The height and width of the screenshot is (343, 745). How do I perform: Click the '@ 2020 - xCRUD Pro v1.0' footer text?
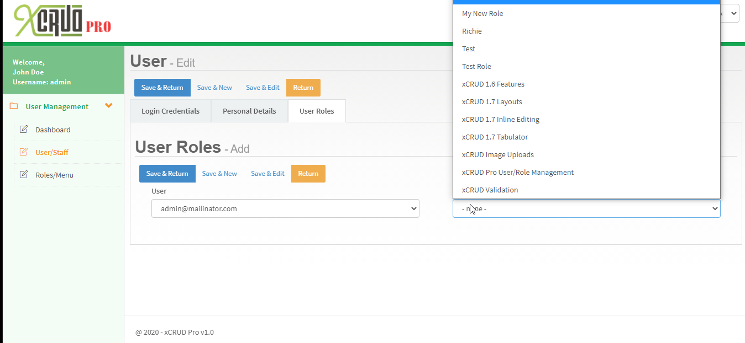tap(175, 332)
